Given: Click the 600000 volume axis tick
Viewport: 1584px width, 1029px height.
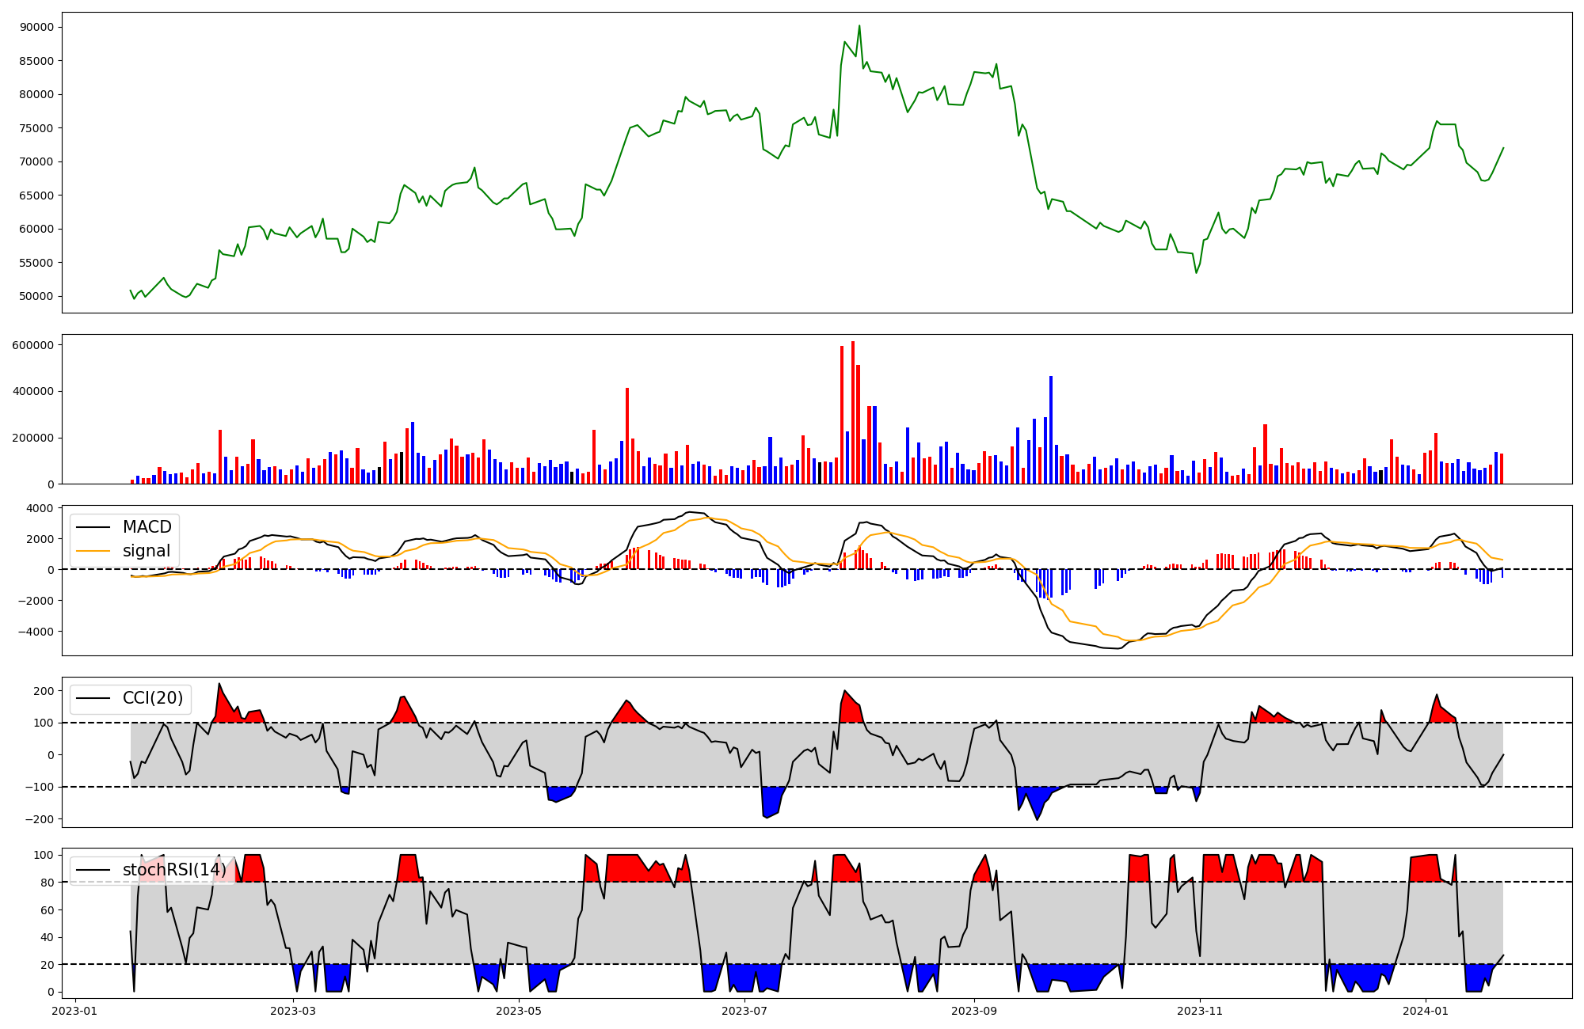Looking at the screenshot, I should [x=32, y=345].
